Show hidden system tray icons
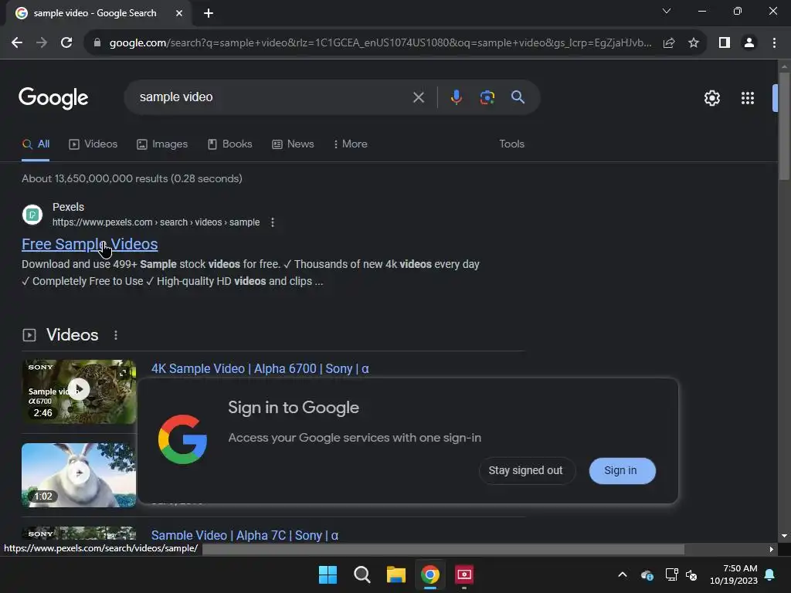 click(x=623, y=574)
